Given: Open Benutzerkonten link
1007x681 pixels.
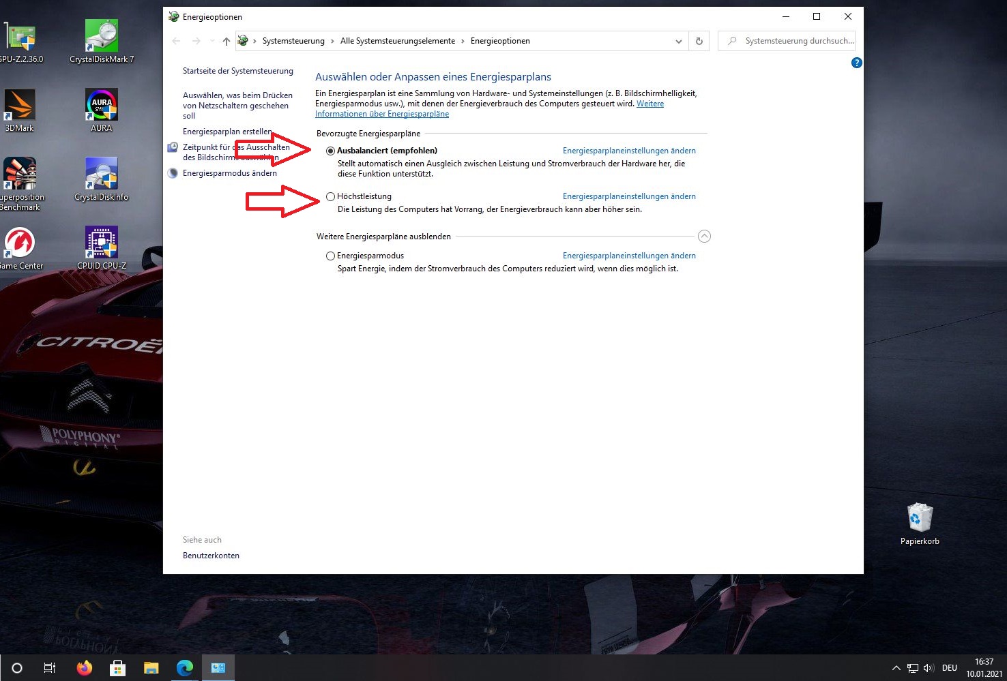Looking at the screenshot, I should click(211, 556).
